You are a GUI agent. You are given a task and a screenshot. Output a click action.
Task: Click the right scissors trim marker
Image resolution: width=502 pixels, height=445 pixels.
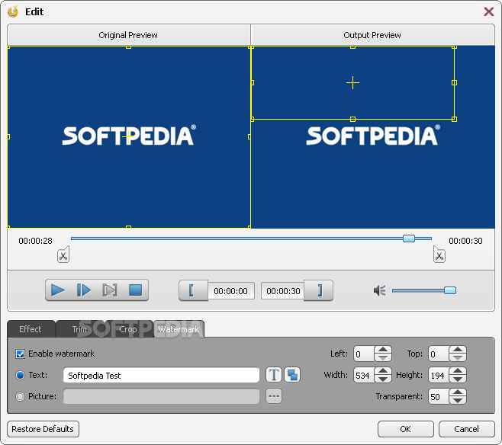click(x=439, y=255)
